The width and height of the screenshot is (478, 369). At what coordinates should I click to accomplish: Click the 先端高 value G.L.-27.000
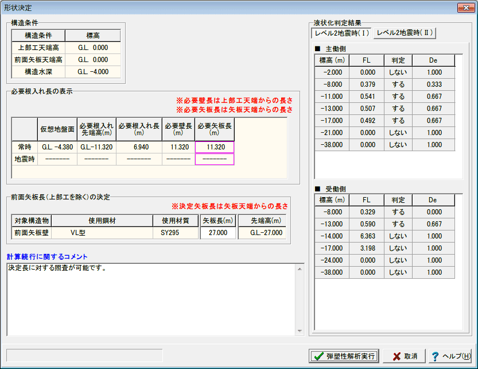click(262, 233)
